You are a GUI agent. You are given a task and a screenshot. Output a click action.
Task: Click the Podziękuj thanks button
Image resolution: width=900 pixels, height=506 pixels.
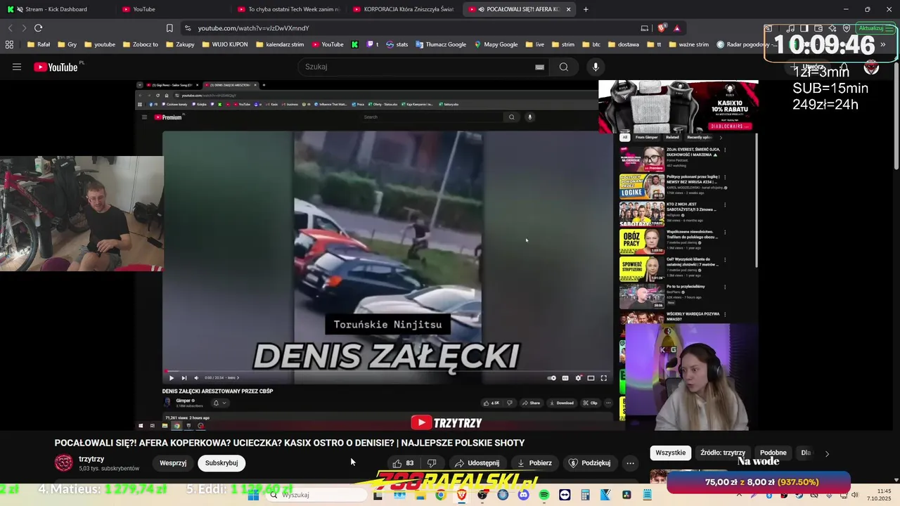(x=589, y=463)
